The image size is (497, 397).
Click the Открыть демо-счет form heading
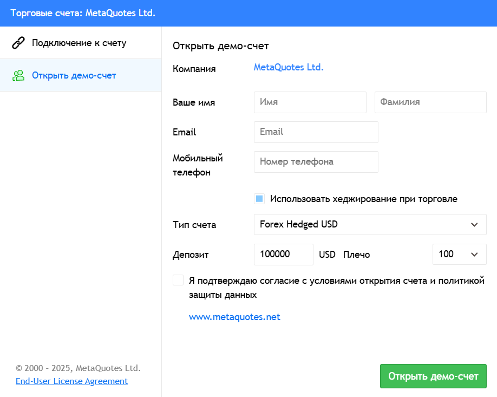click(220, 46)
